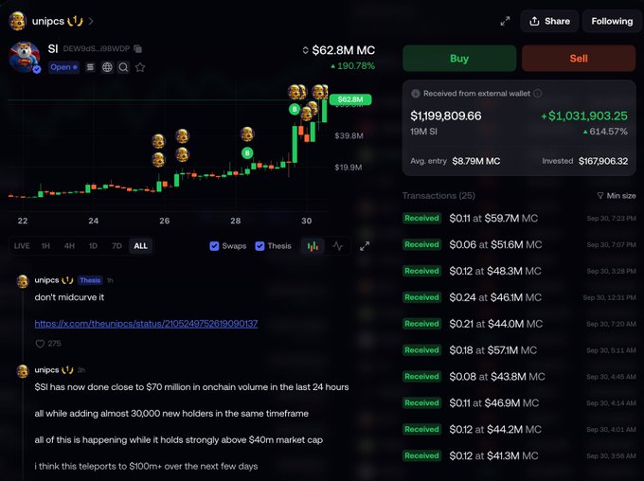Uncheck the Thesis checkbox
Viewport: 644px width, 481px height.
click(259, 246)
